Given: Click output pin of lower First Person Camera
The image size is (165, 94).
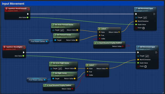Looking at the screenshot, I should click(44, 80).
